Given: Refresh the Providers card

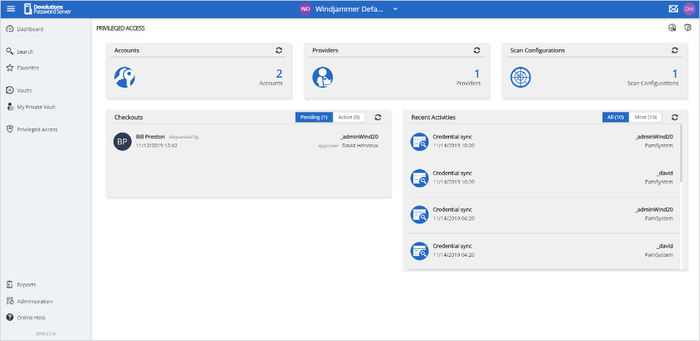Looking at the screenshot, I should pyautogui.click(x=477, y=51).
